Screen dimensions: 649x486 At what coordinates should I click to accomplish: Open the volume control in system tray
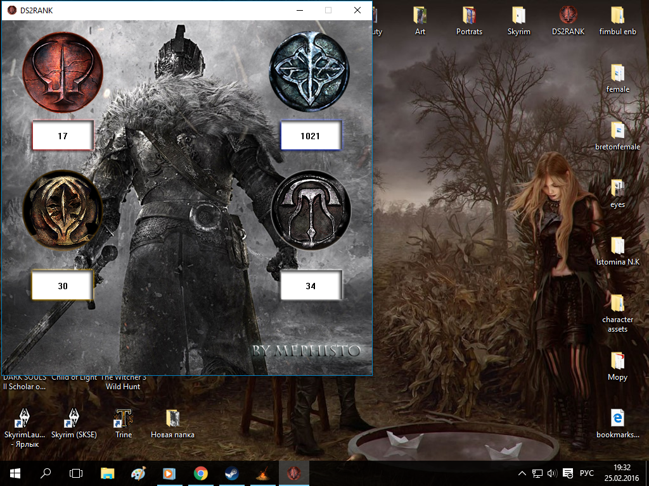(x=552, y=473)
